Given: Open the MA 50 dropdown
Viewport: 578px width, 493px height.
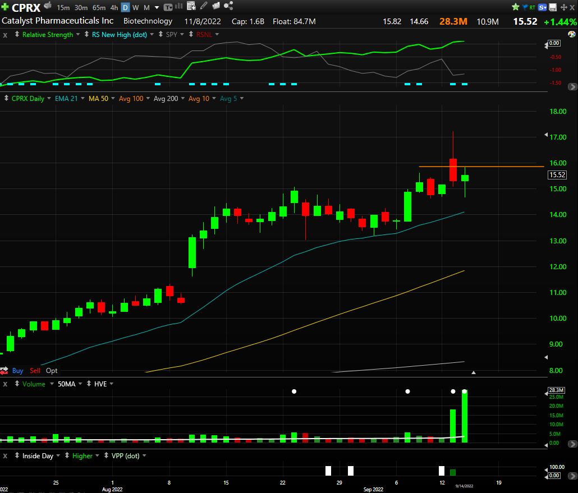Looking at the screenshot, I should click(113, 98).
